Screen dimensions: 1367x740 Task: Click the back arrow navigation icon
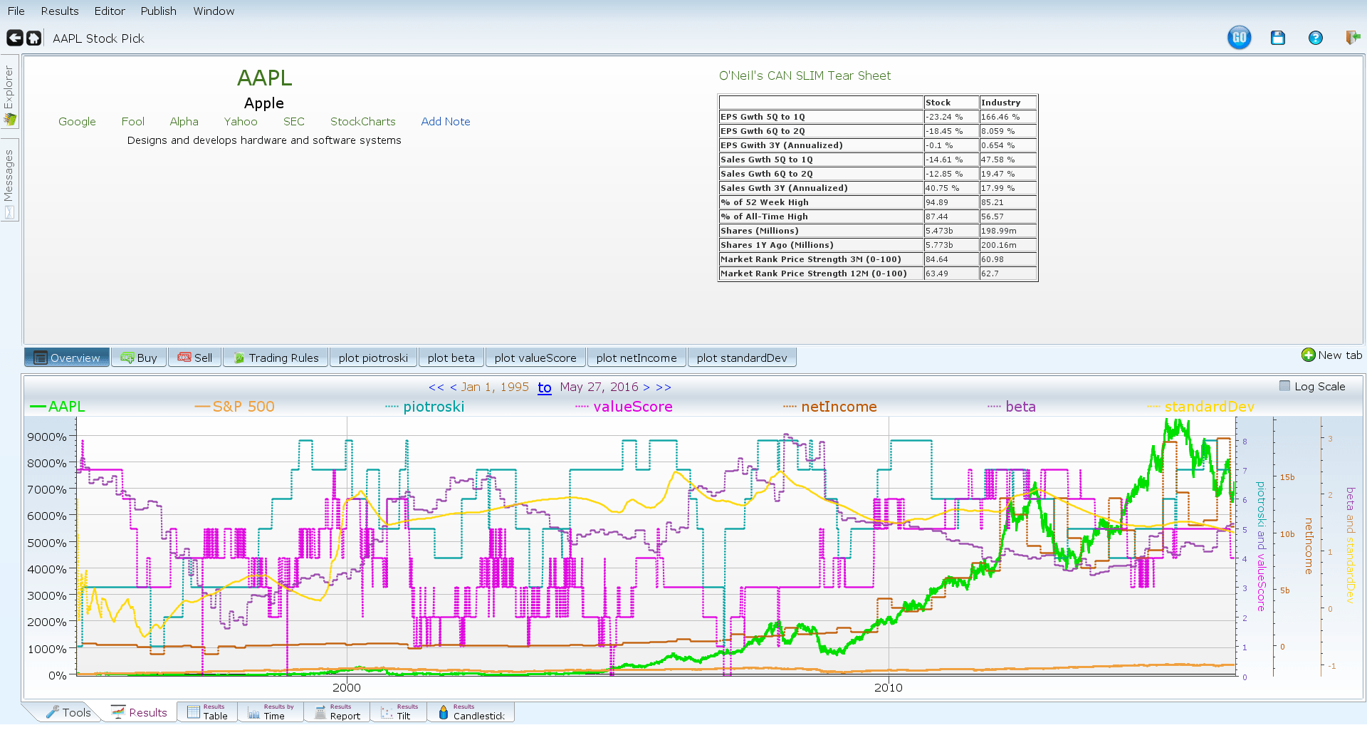14,38
